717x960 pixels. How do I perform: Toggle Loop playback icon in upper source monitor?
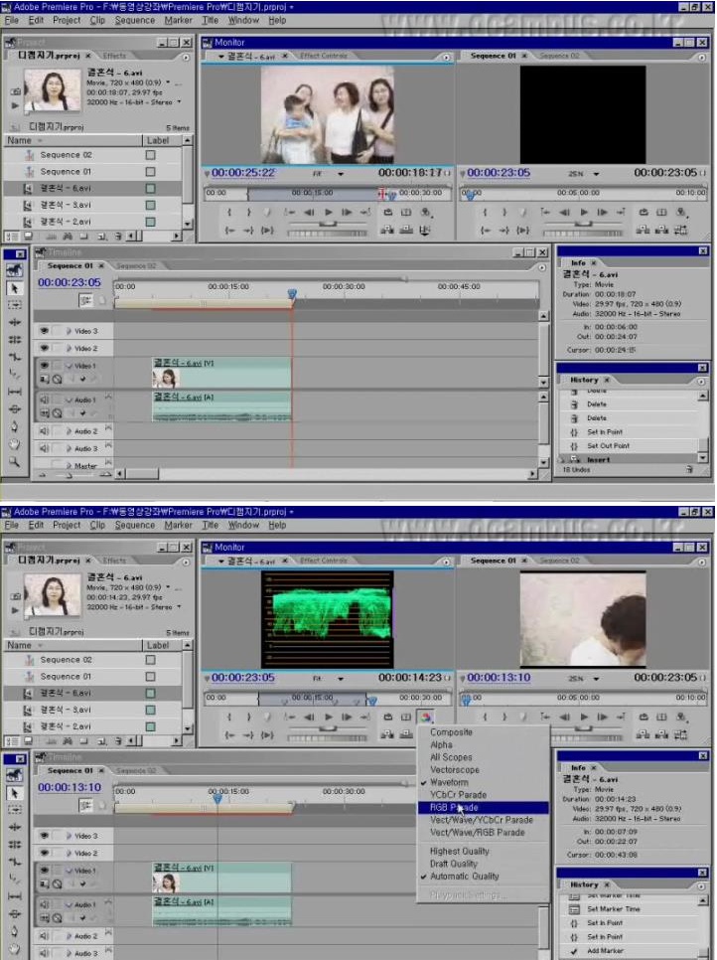pyautogui.click(x=388, y=213)
